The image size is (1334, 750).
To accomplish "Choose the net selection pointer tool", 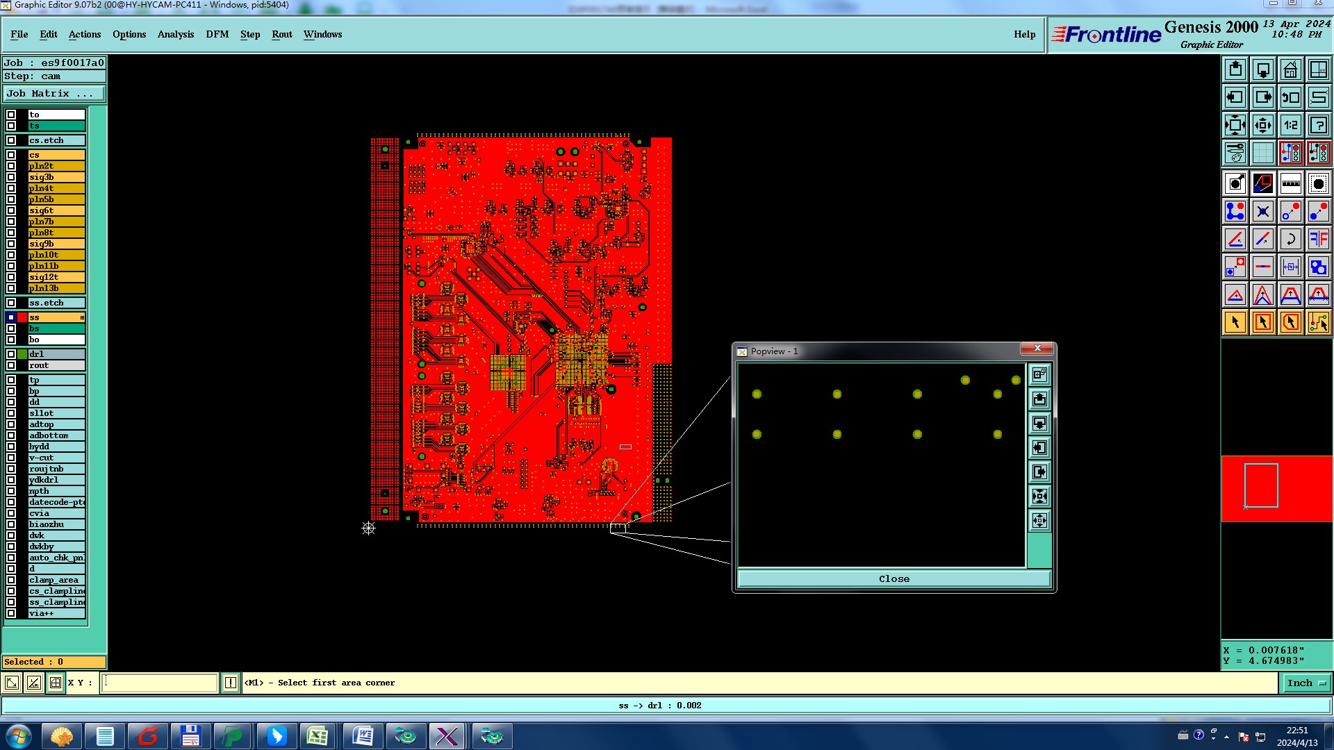I will (x=1318, y=322).
